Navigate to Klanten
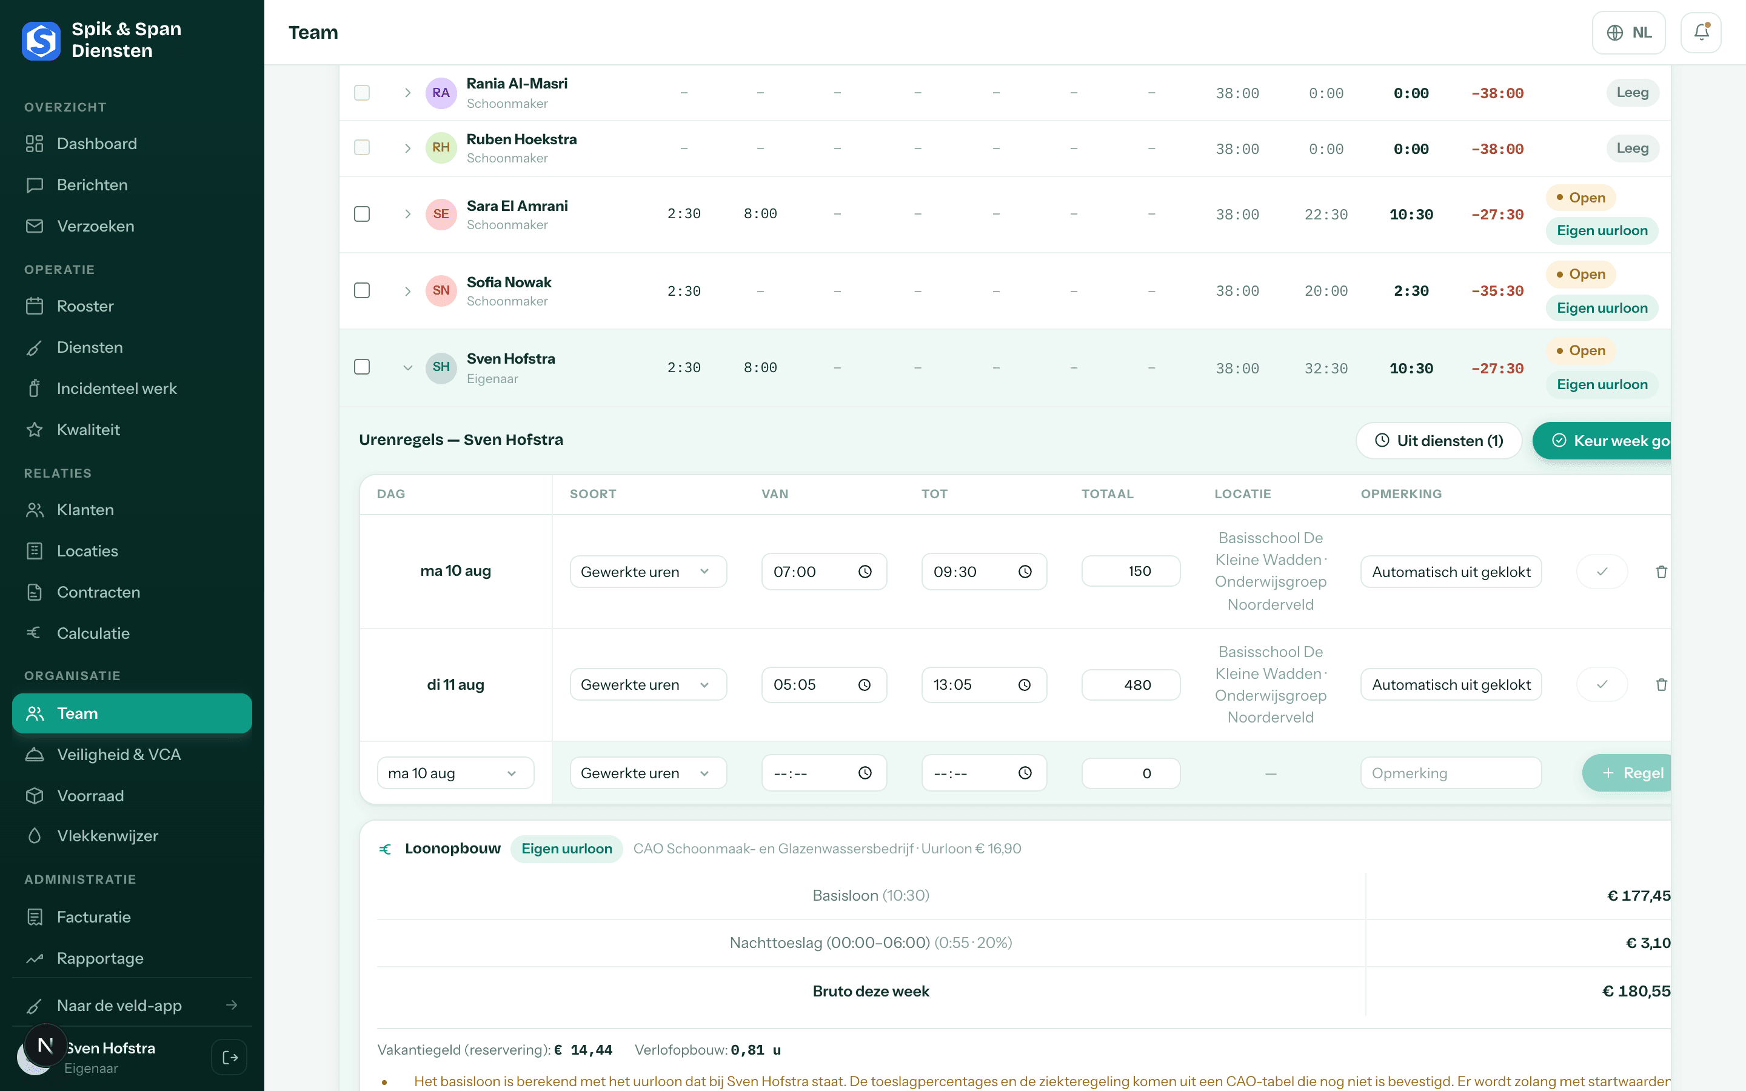 [x=132, y=509]
